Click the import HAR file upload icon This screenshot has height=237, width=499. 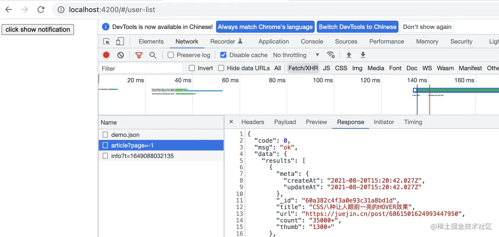pyautogui.click(x=349, y=55)
